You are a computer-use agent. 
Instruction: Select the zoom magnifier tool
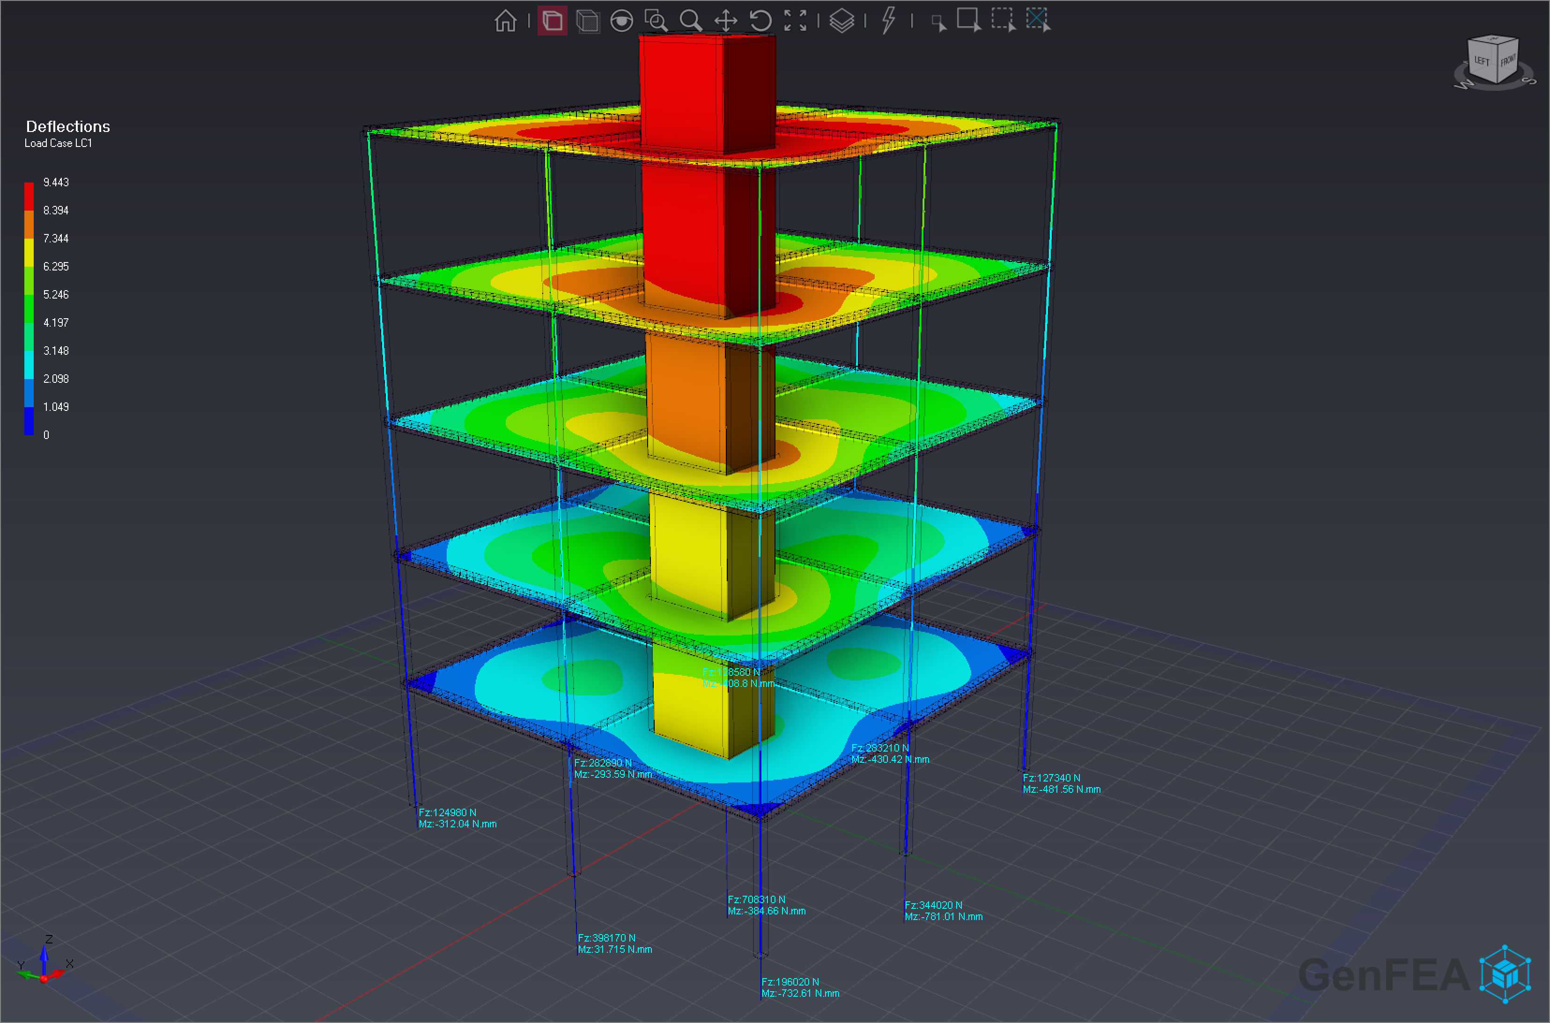(x=692, y=21)
